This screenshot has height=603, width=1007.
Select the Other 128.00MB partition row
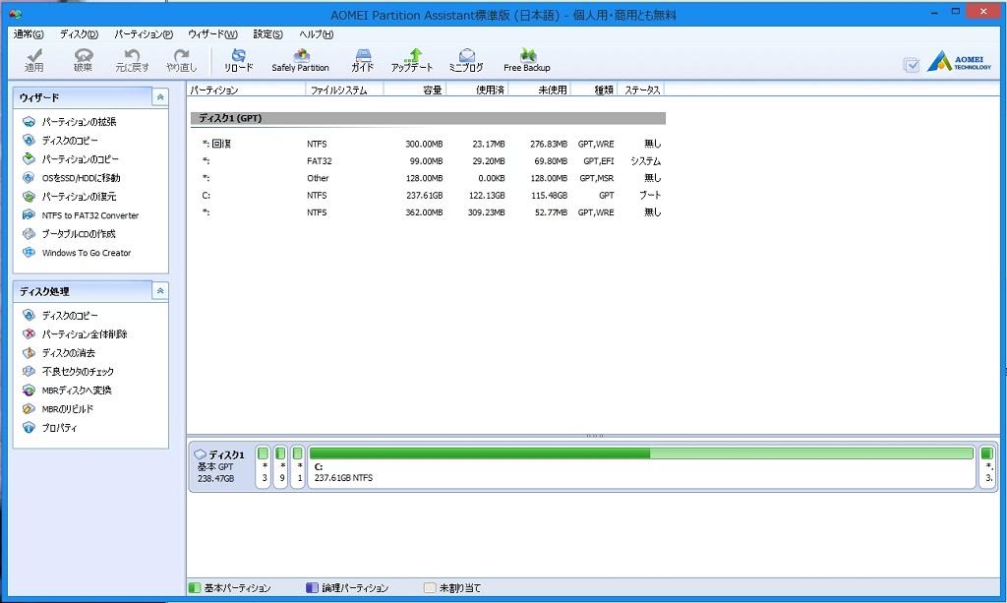428,178
